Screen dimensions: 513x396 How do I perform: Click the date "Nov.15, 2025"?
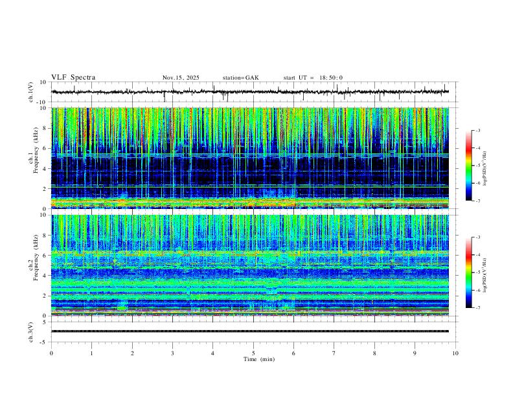(181, 78)
